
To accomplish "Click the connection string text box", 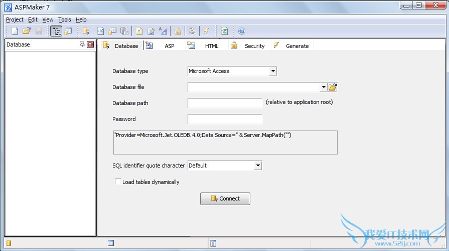I will pos(225,142).
